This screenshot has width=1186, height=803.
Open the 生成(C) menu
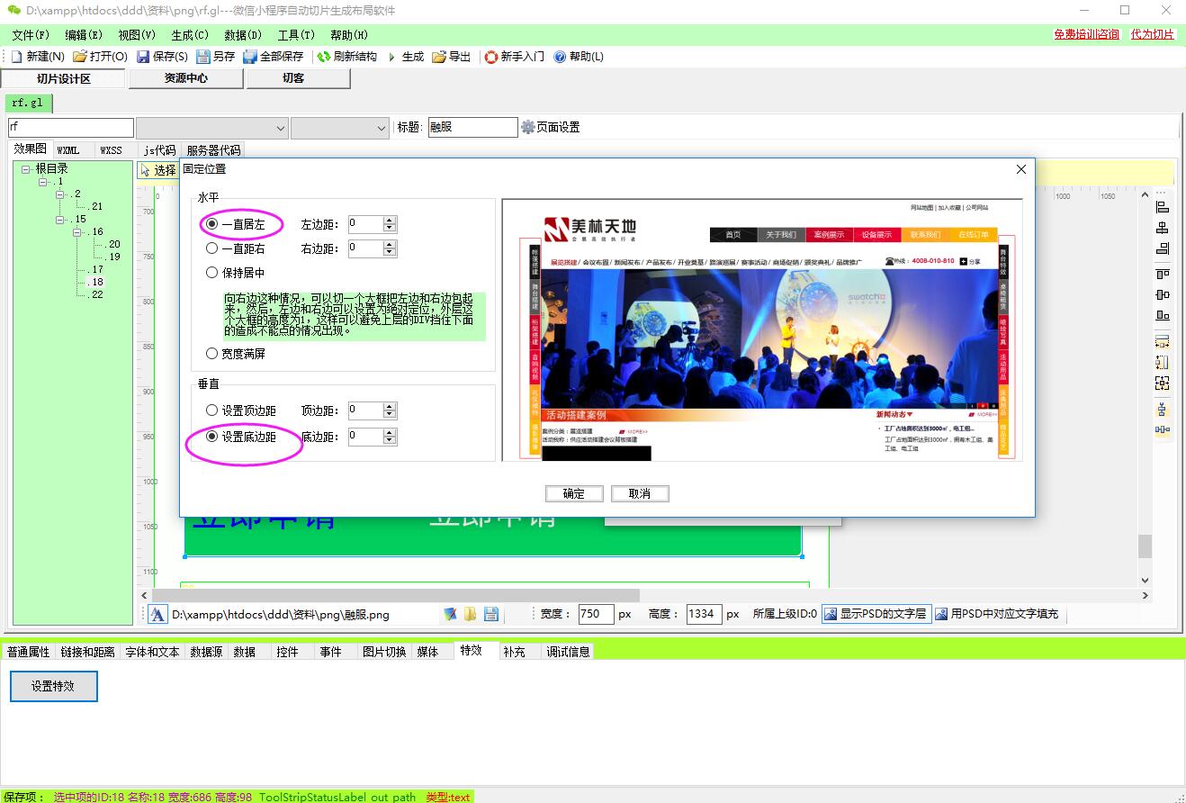tap(190, 35)
